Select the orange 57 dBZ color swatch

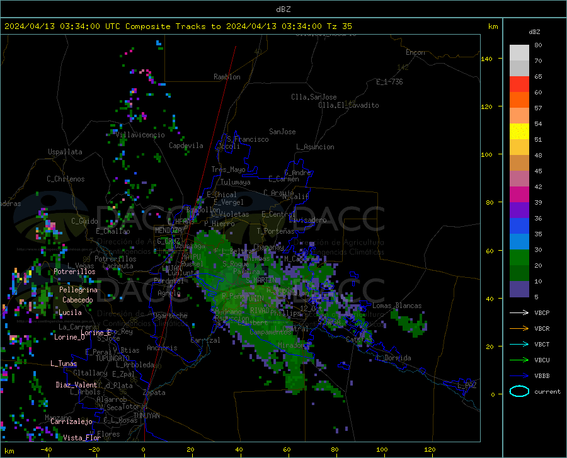(x=519, y=100)
